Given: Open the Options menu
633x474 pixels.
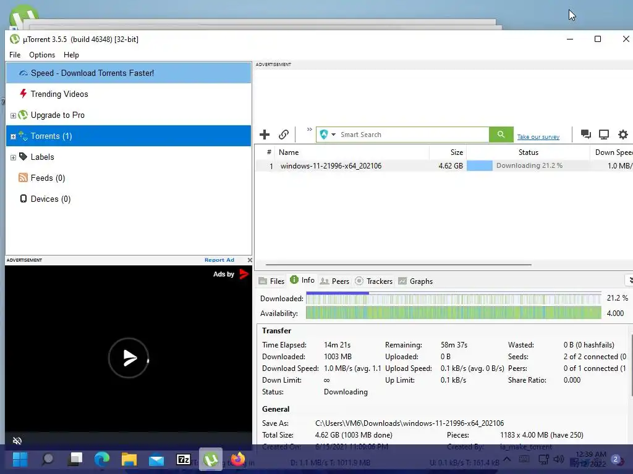Looking at the screenshot, I should (x=42, y=55).
